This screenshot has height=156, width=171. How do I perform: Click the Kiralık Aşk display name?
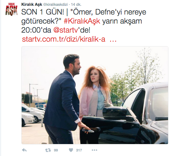click(x=32, y=5)
